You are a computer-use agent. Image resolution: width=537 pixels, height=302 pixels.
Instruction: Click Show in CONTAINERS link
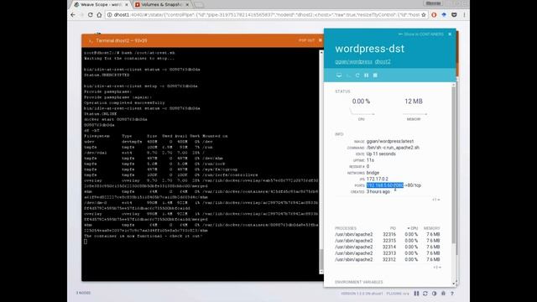(421, 34)
